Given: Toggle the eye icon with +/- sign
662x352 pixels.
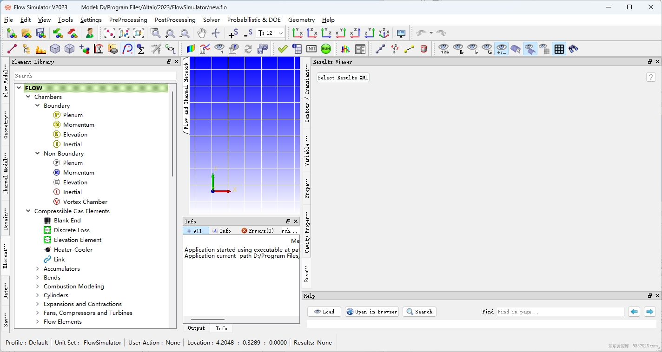Looking at the screenshot, I should tap(501, 49).
